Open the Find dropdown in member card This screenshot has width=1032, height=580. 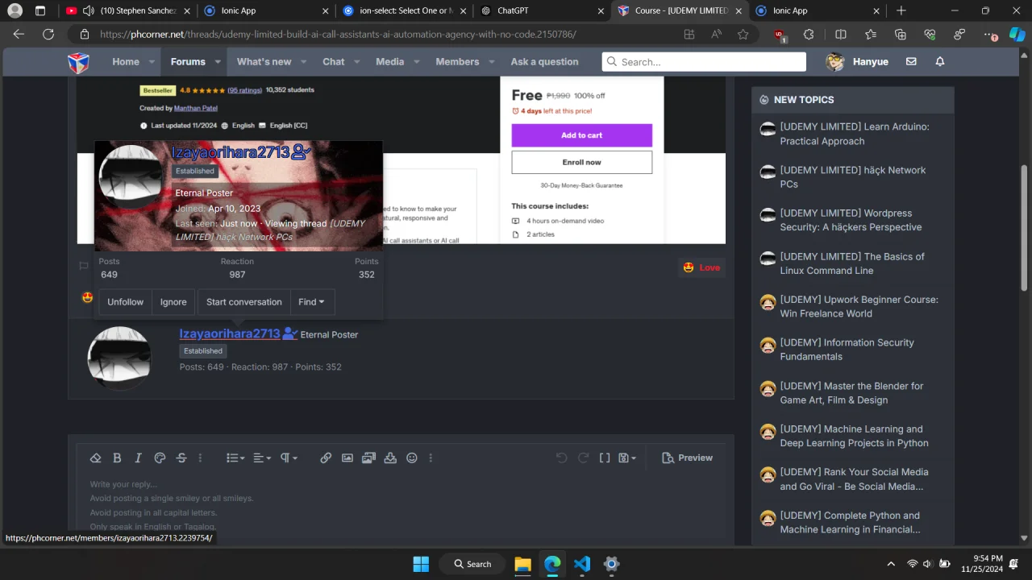click(311, 302)
